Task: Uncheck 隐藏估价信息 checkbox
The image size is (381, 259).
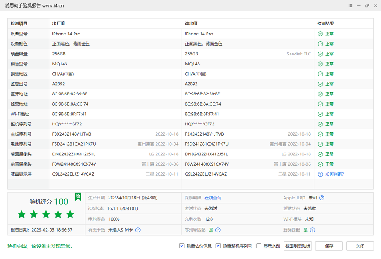Action: (182, 246)
